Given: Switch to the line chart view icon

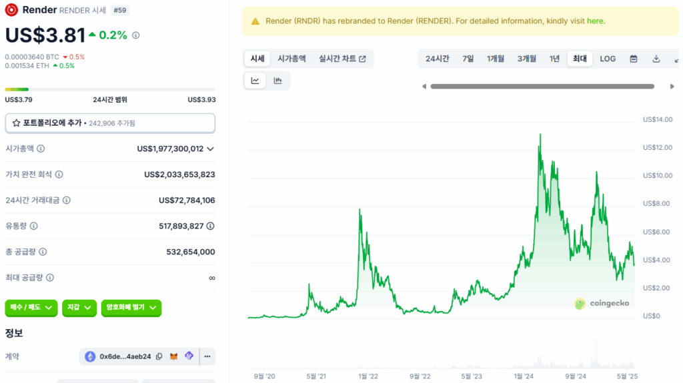Looking at the screenshot, I should coord(255,81).
